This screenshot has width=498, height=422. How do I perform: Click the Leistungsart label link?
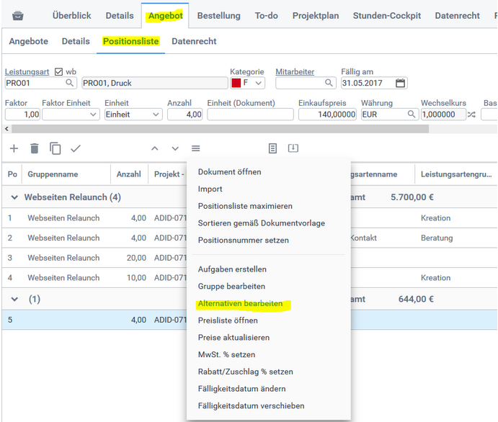click(27, 72)
